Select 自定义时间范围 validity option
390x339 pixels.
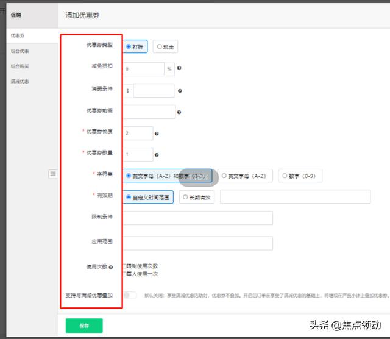(148, 197)
